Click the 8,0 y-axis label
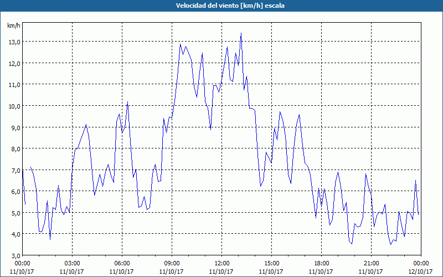This screenshot has width=443, height=277. (16, 148)
